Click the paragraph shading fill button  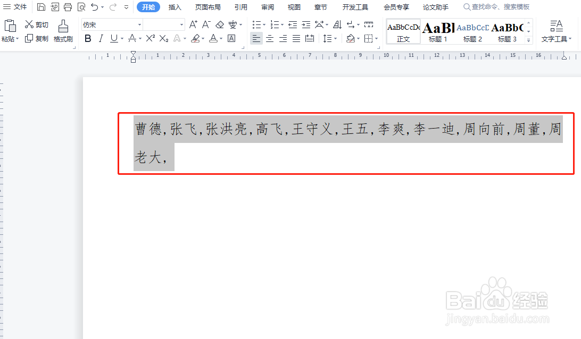(x=351, y=38)
